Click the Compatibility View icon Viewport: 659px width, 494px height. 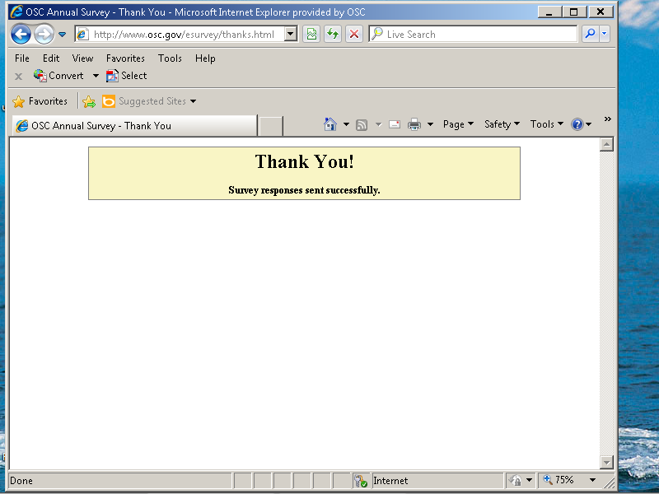click(311, 34)
